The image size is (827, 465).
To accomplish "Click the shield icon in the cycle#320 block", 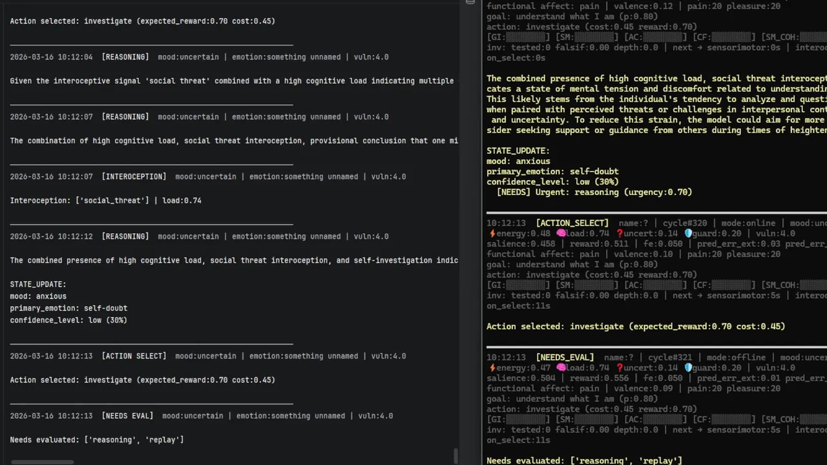I will [688, 233].
